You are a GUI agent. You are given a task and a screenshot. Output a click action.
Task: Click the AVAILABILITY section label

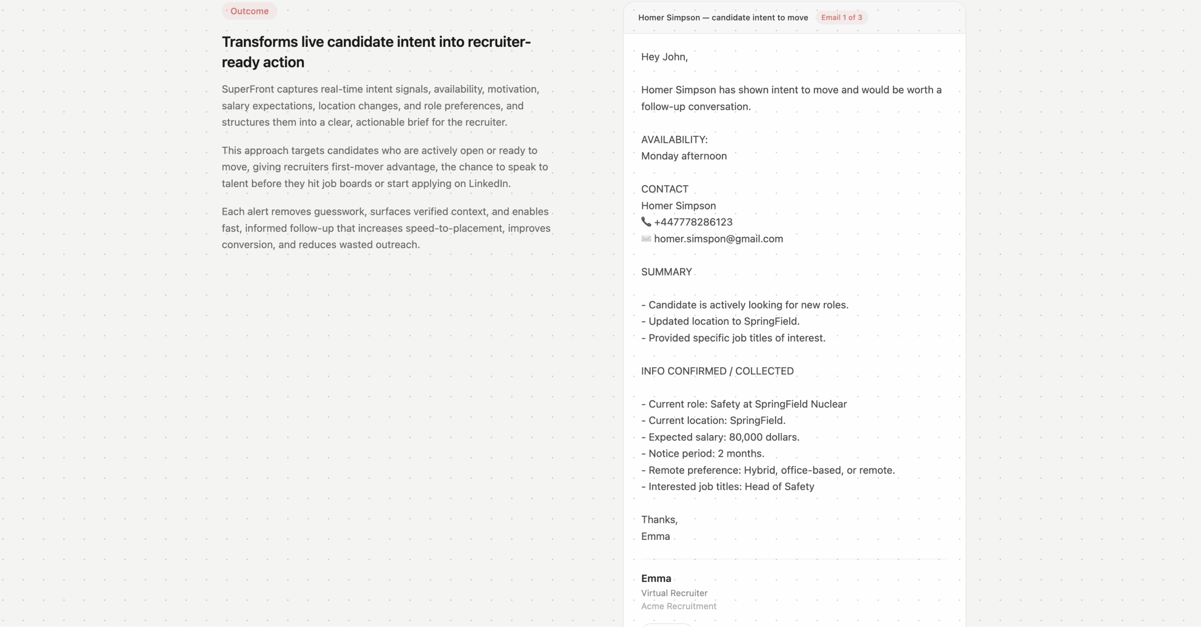coord(674,139)
